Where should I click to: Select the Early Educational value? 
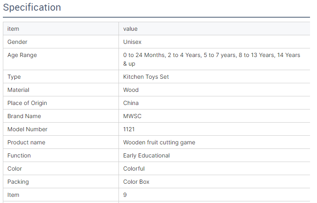pos(146,155)
